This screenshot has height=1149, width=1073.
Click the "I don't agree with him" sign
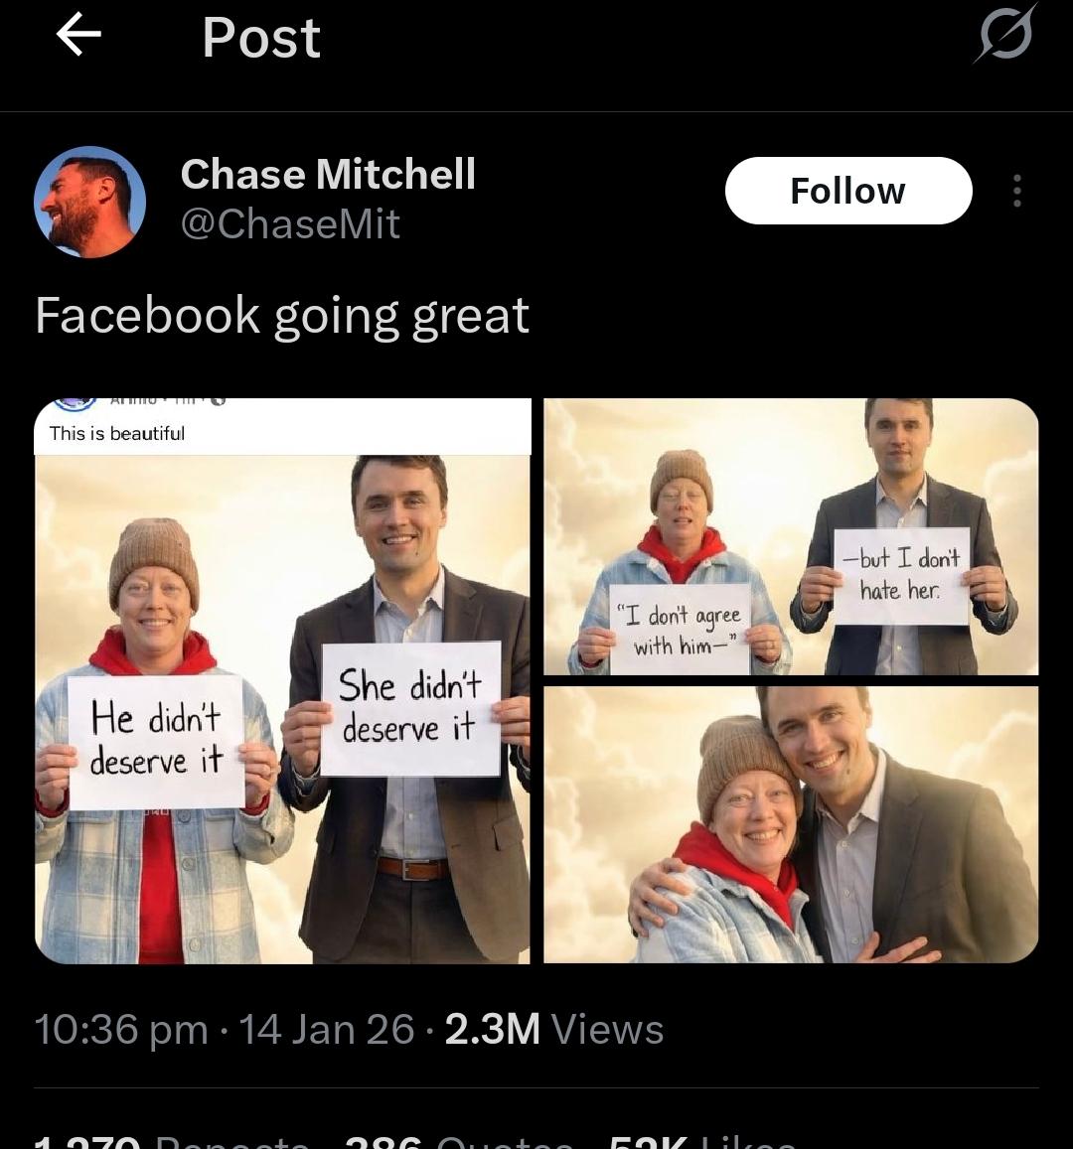(681, 630)
